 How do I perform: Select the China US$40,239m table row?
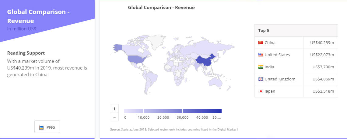[x=296, y=43]
